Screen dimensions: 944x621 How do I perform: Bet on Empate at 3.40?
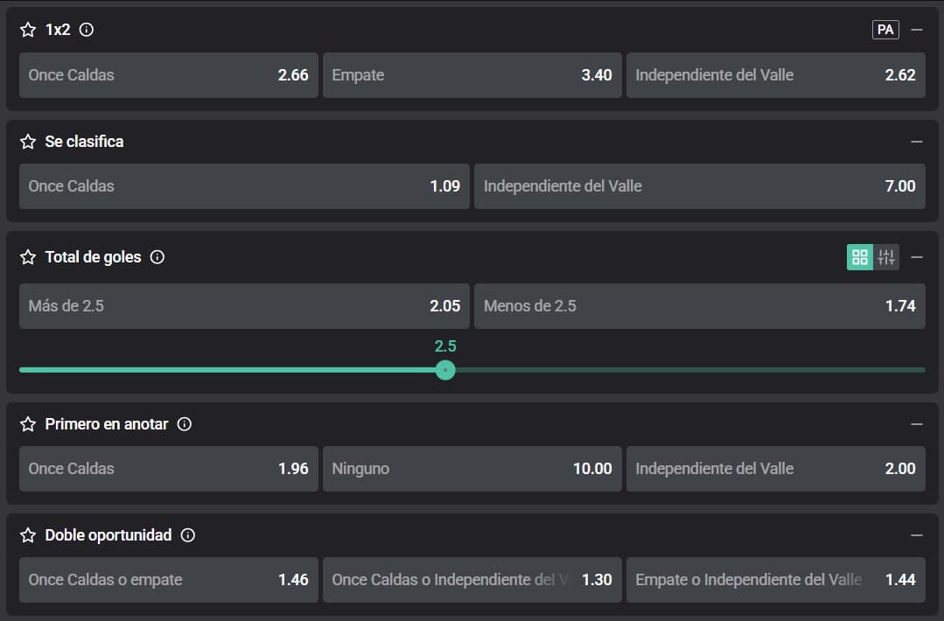click(x=472, y=75)
